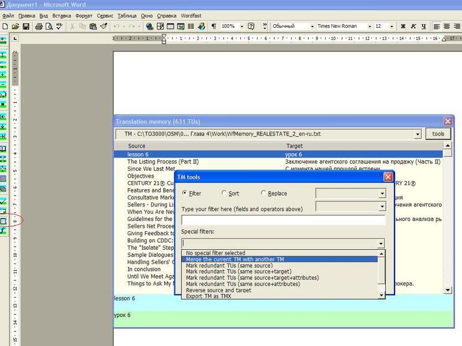Select the Filter radio button
This screenshot has height=346, width=462.
[x=184, y=193]
